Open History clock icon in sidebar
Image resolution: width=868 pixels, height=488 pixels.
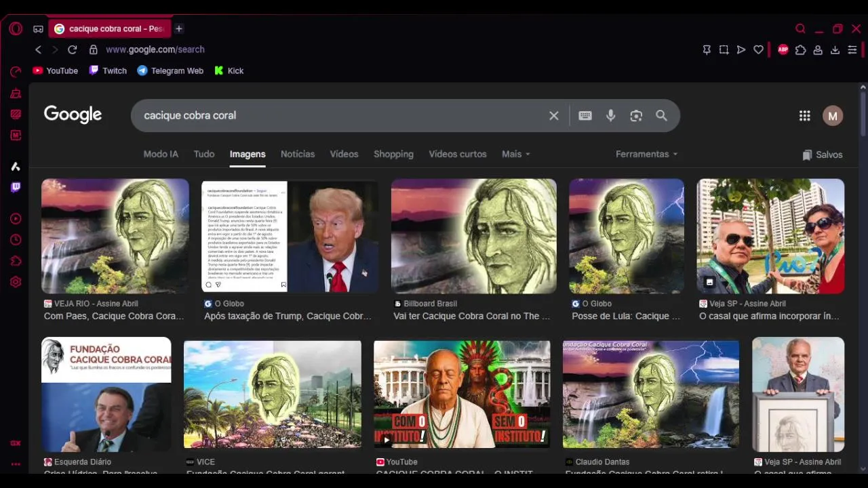pyautogui.click(x=16, y=240)
